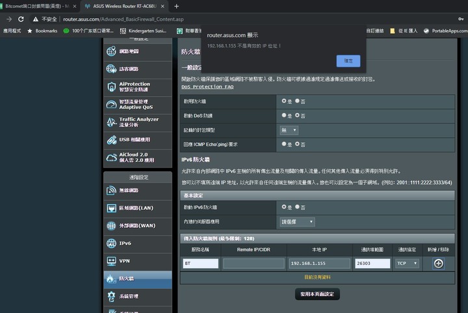Click the port range field 26303
The image size is (468, 313).
(372, 264)
